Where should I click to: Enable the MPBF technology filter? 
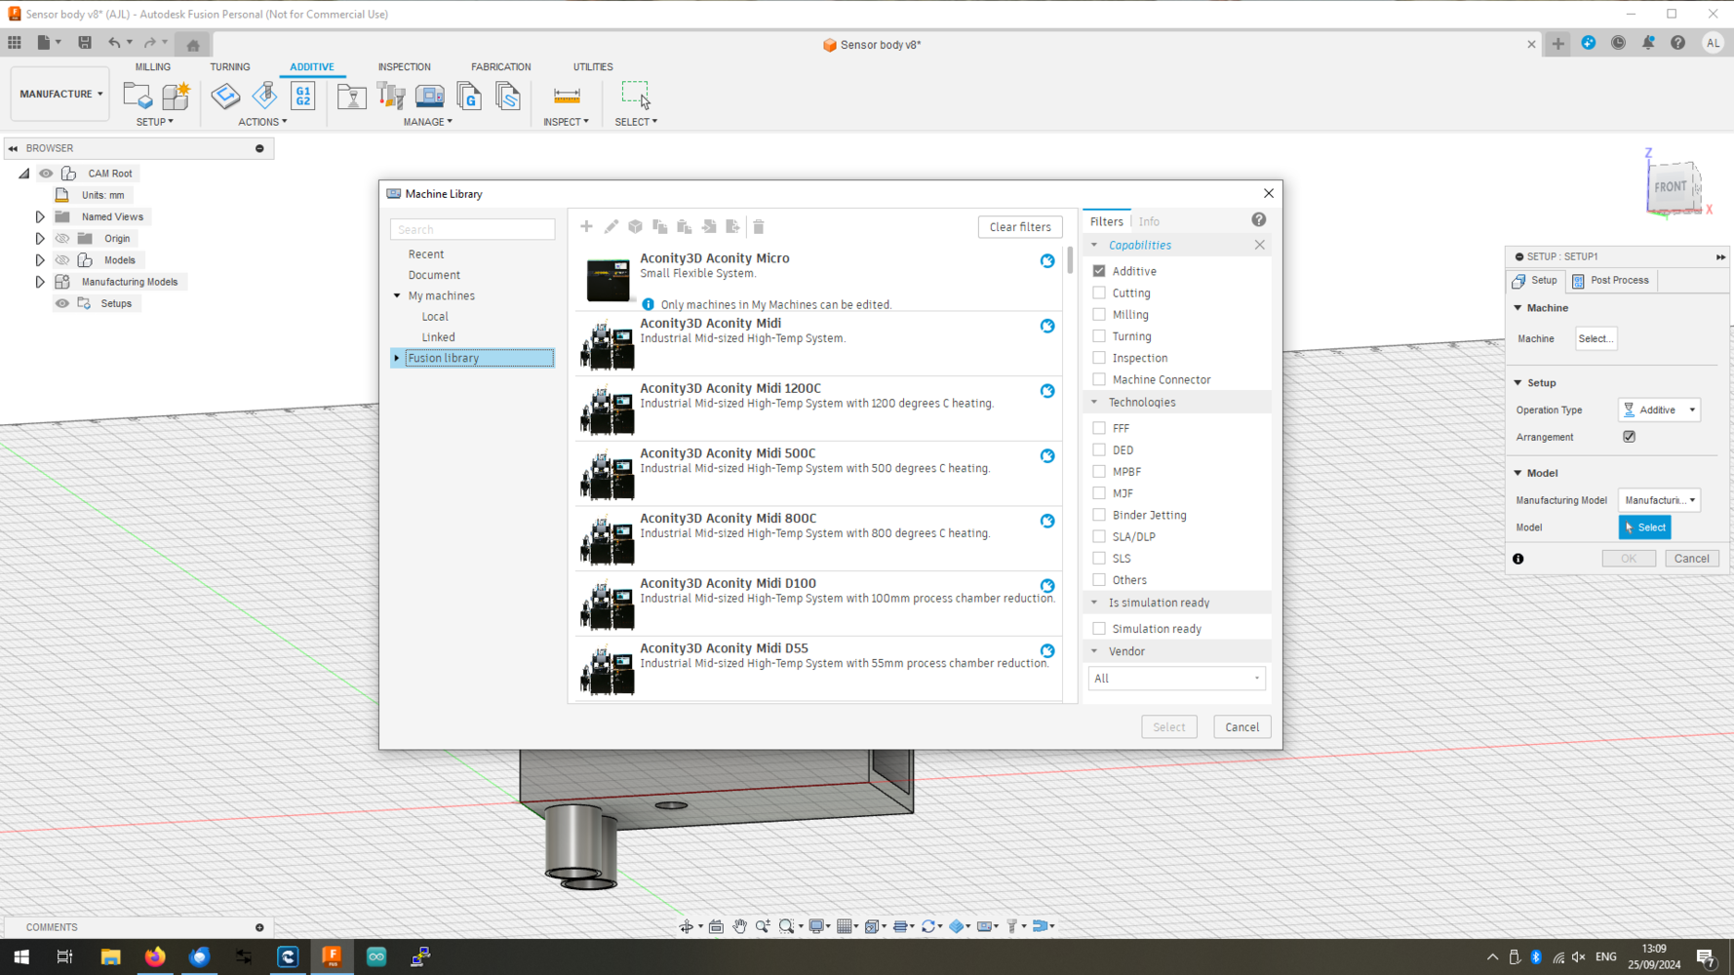point(1099,471)
